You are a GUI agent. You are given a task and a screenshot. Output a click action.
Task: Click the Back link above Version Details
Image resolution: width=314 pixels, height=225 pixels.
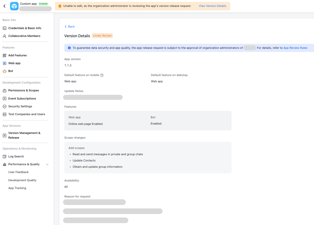[x=69, y=26]
